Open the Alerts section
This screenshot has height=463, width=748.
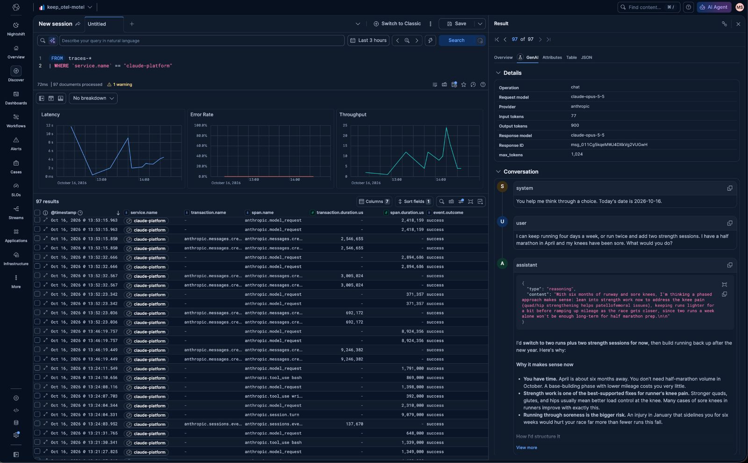16,143
